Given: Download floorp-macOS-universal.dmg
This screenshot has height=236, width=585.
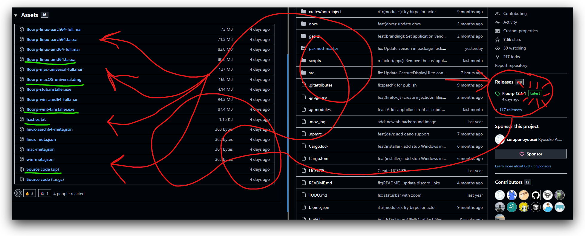Looking at the screenshot, I should [54, 79].
